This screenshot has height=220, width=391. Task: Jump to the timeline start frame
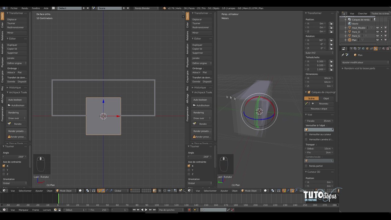pyautogui.click(x=134, y=210)
